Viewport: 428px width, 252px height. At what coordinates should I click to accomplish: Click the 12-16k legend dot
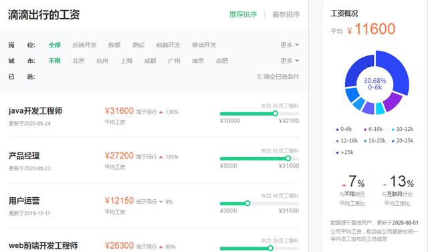337,141
